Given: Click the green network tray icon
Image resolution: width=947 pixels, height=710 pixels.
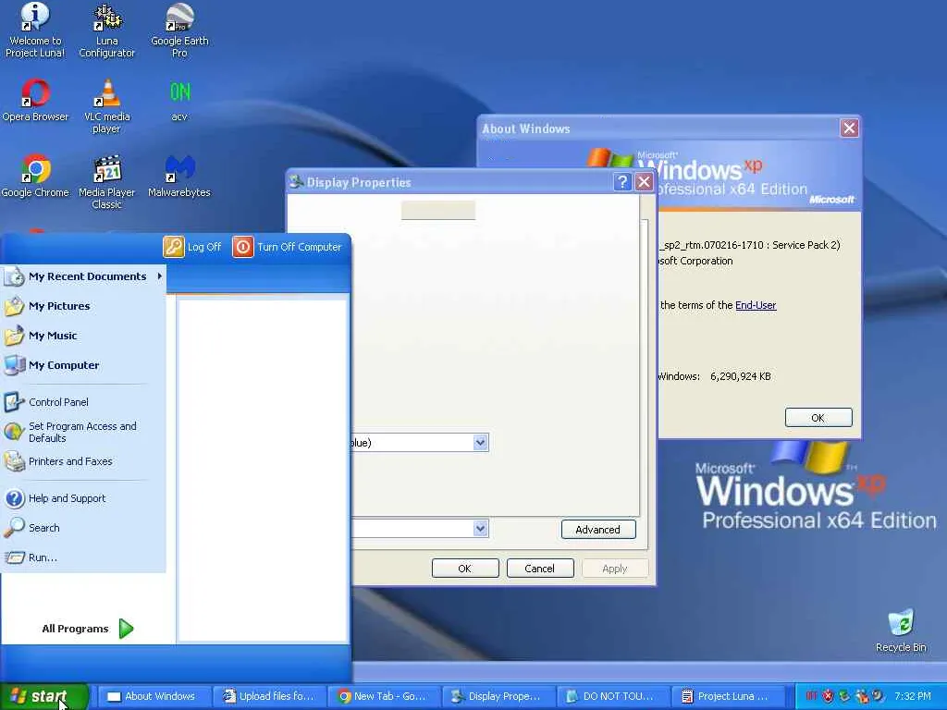Looking at the screenshot, I should (843, 696).
